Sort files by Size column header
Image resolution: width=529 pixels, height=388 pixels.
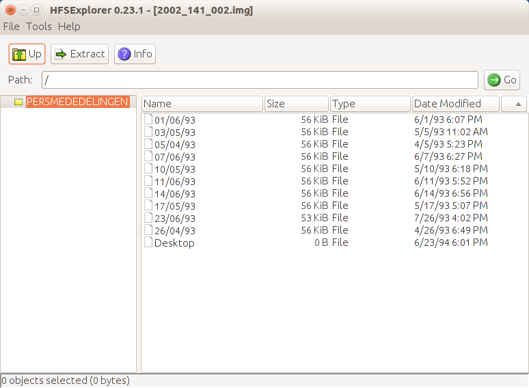coord(296,104)
